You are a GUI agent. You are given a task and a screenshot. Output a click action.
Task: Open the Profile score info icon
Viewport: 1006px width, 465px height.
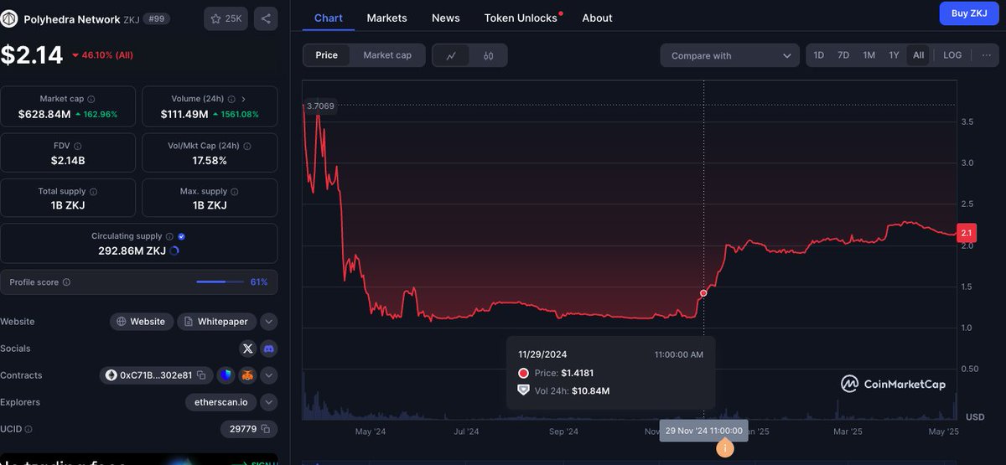tap(66, 282)
